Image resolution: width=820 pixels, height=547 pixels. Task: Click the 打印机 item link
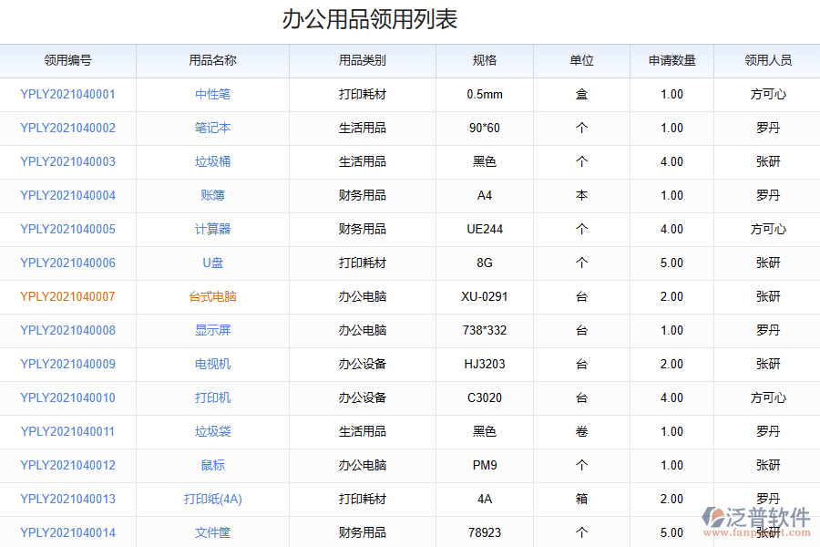click(212, 398)
